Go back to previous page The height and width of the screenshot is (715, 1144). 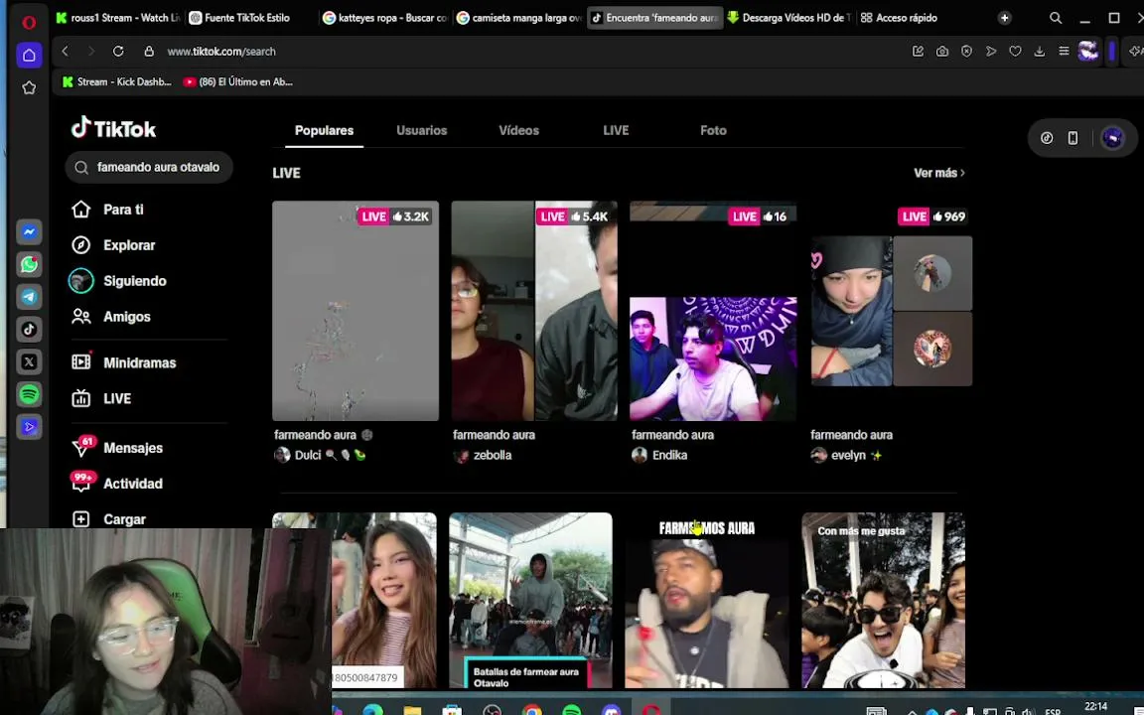(65, 51)
